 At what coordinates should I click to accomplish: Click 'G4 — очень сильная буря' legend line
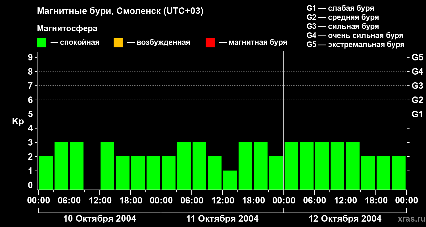coord(355,35)
